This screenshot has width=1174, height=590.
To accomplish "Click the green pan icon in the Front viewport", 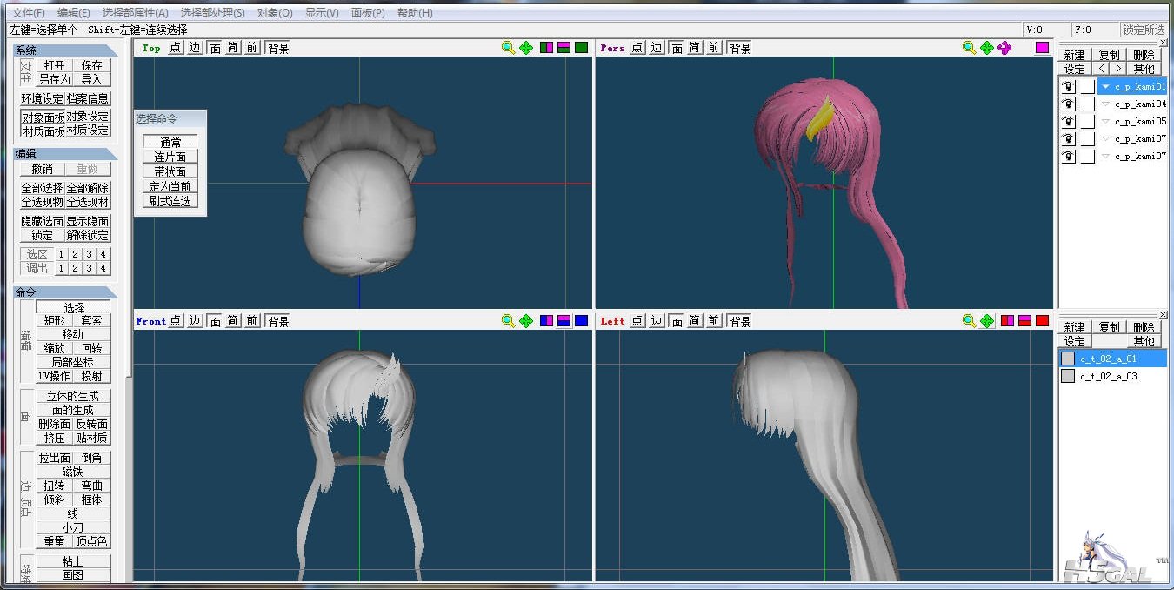I will (x=526, y=321).
